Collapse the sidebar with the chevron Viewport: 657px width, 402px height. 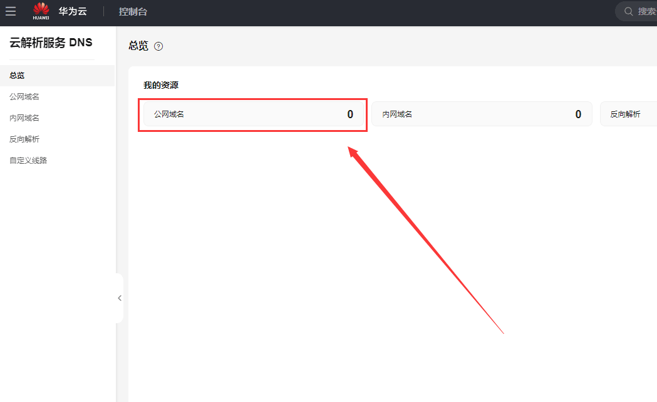tap(120, 298)
